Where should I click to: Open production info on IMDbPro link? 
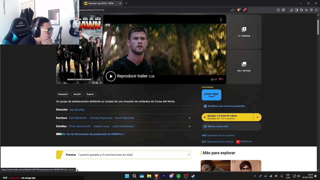95,134
